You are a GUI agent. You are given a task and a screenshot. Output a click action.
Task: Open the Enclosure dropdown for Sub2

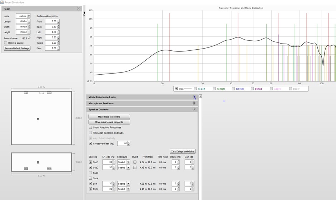[x=128, y=167]
